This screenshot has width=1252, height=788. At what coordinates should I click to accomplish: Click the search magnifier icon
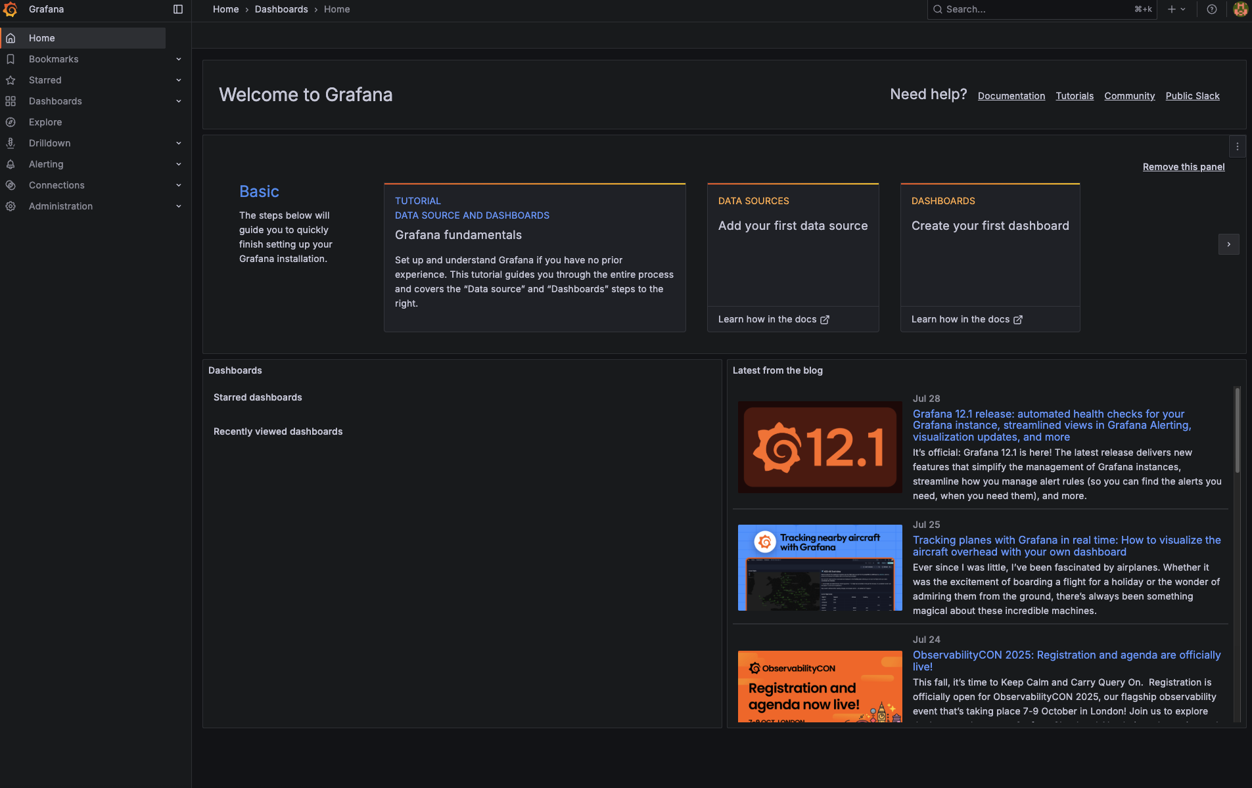click(x=938, y=9)
